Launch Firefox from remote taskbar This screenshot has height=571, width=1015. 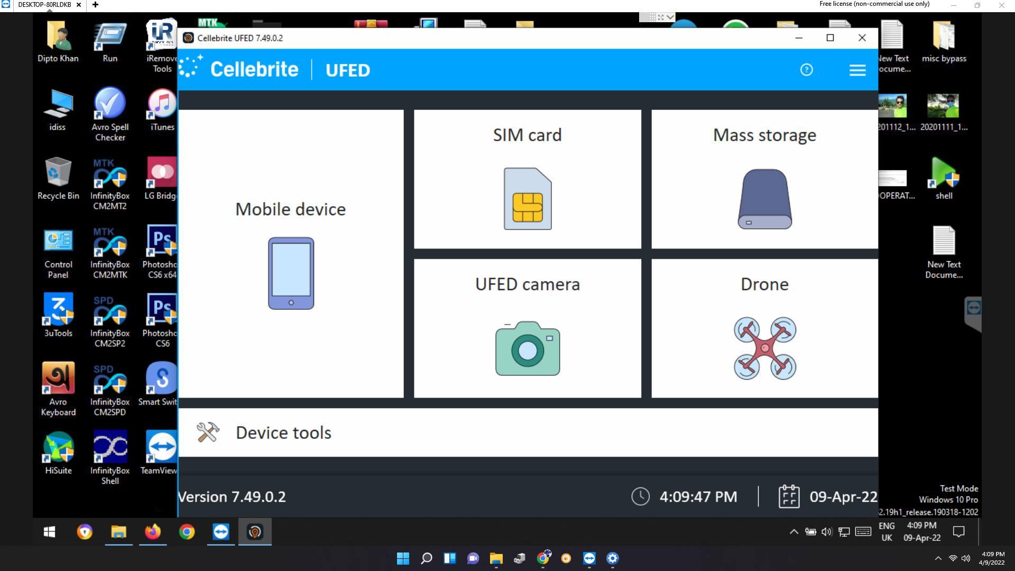pos(153,532)
